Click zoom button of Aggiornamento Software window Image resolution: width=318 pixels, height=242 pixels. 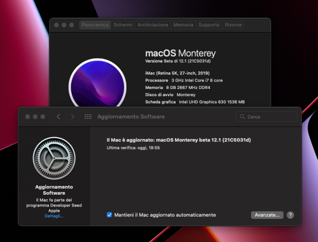(43, 116)
